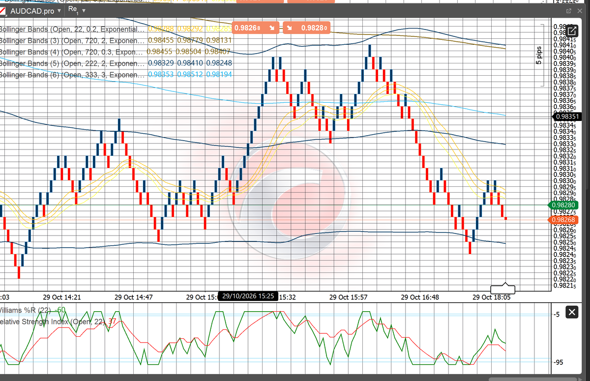Click the 0.98215 price axis label
Screen dimensions: 590x381
[565, 286]
